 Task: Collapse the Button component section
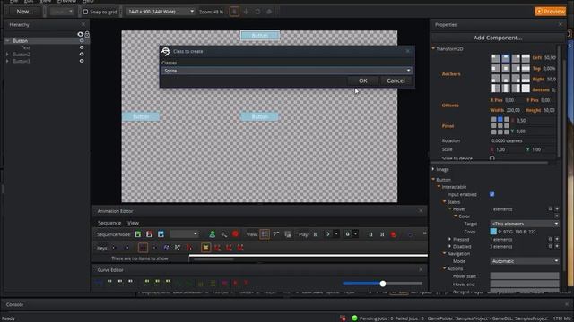coord(433,180)
